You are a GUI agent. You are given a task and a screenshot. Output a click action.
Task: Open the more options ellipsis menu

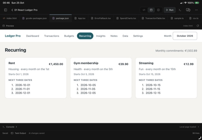pyautogui.click(x=196, y=10)
